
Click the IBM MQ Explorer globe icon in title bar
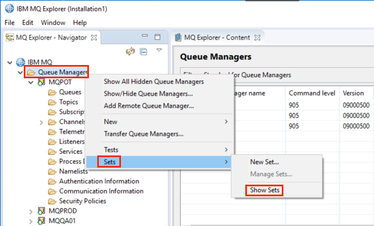point(9,8)
